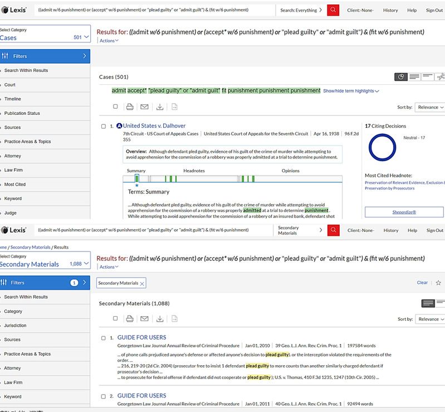Click the Neutral citing decisions donut chart
The width and height of the screenshot is (445, 412).
pyautogui.click(x=382, y=148)
